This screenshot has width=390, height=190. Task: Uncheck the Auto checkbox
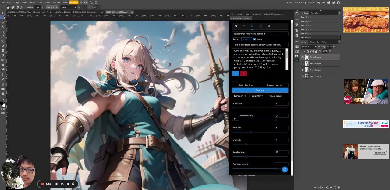click(x=255, y=39)
